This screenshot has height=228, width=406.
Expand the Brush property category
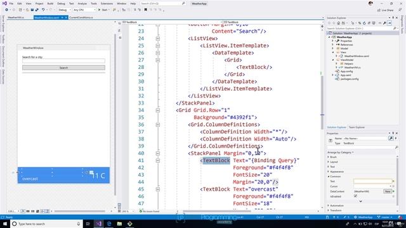(x=329, y=157)
